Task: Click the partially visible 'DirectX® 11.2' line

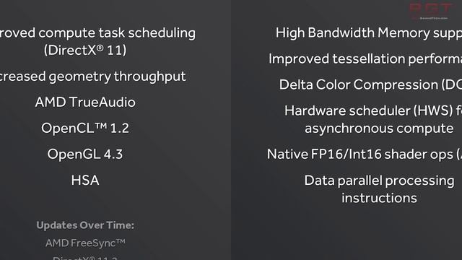Action: pos(85,258)
